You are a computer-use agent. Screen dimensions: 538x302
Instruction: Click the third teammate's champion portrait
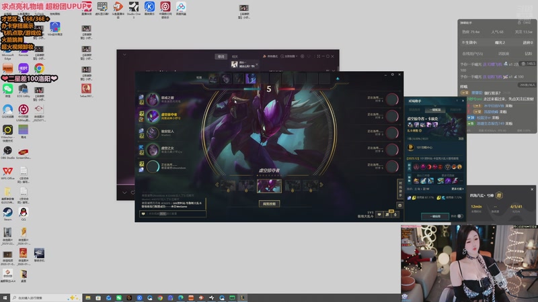click(x=153, y=133)
